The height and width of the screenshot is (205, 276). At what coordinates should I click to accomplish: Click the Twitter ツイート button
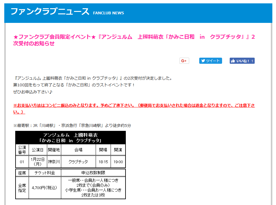(x=211, y=61)
